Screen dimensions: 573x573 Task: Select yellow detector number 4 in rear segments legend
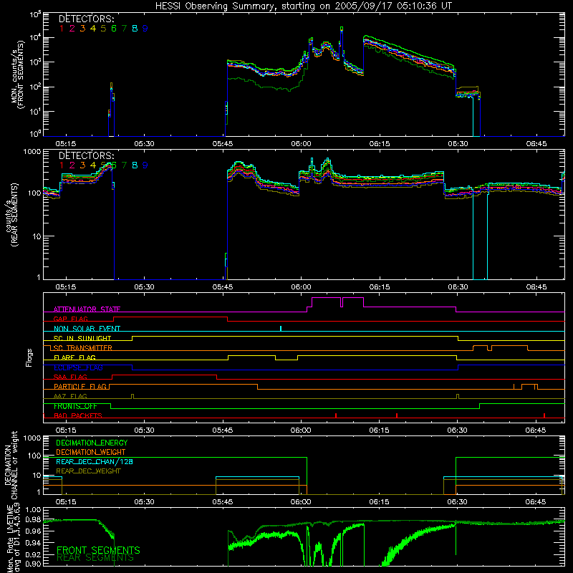pyautogui.click(x=93, y=165)
